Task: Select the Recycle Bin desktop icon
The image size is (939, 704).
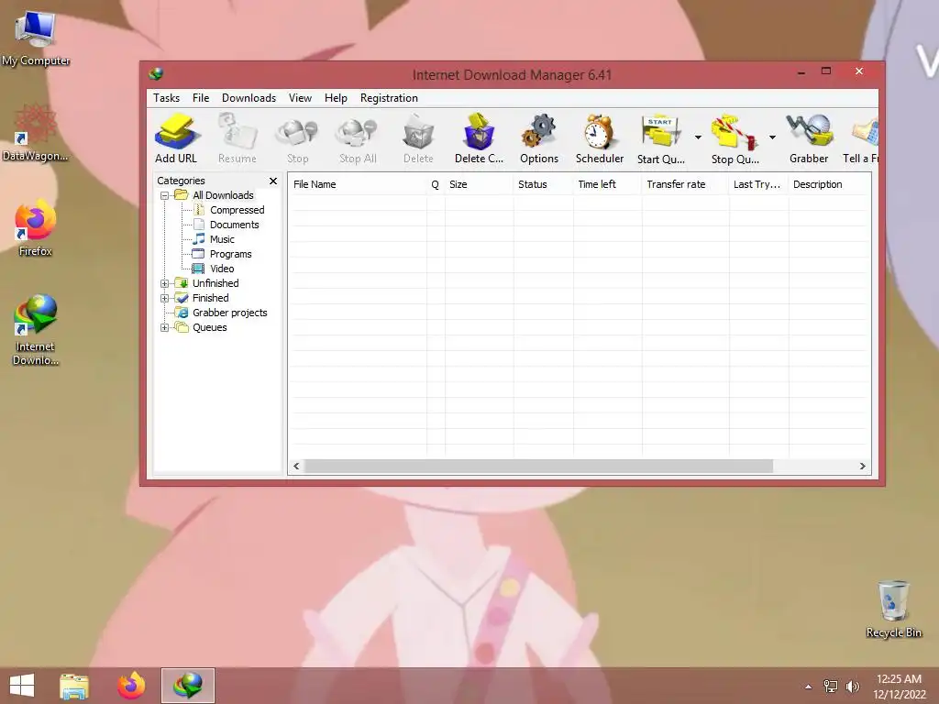Action: 893,610
